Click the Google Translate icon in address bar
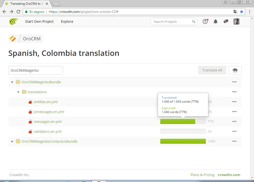The height and width of the screenshot is (182, 254). click(235, 12)
